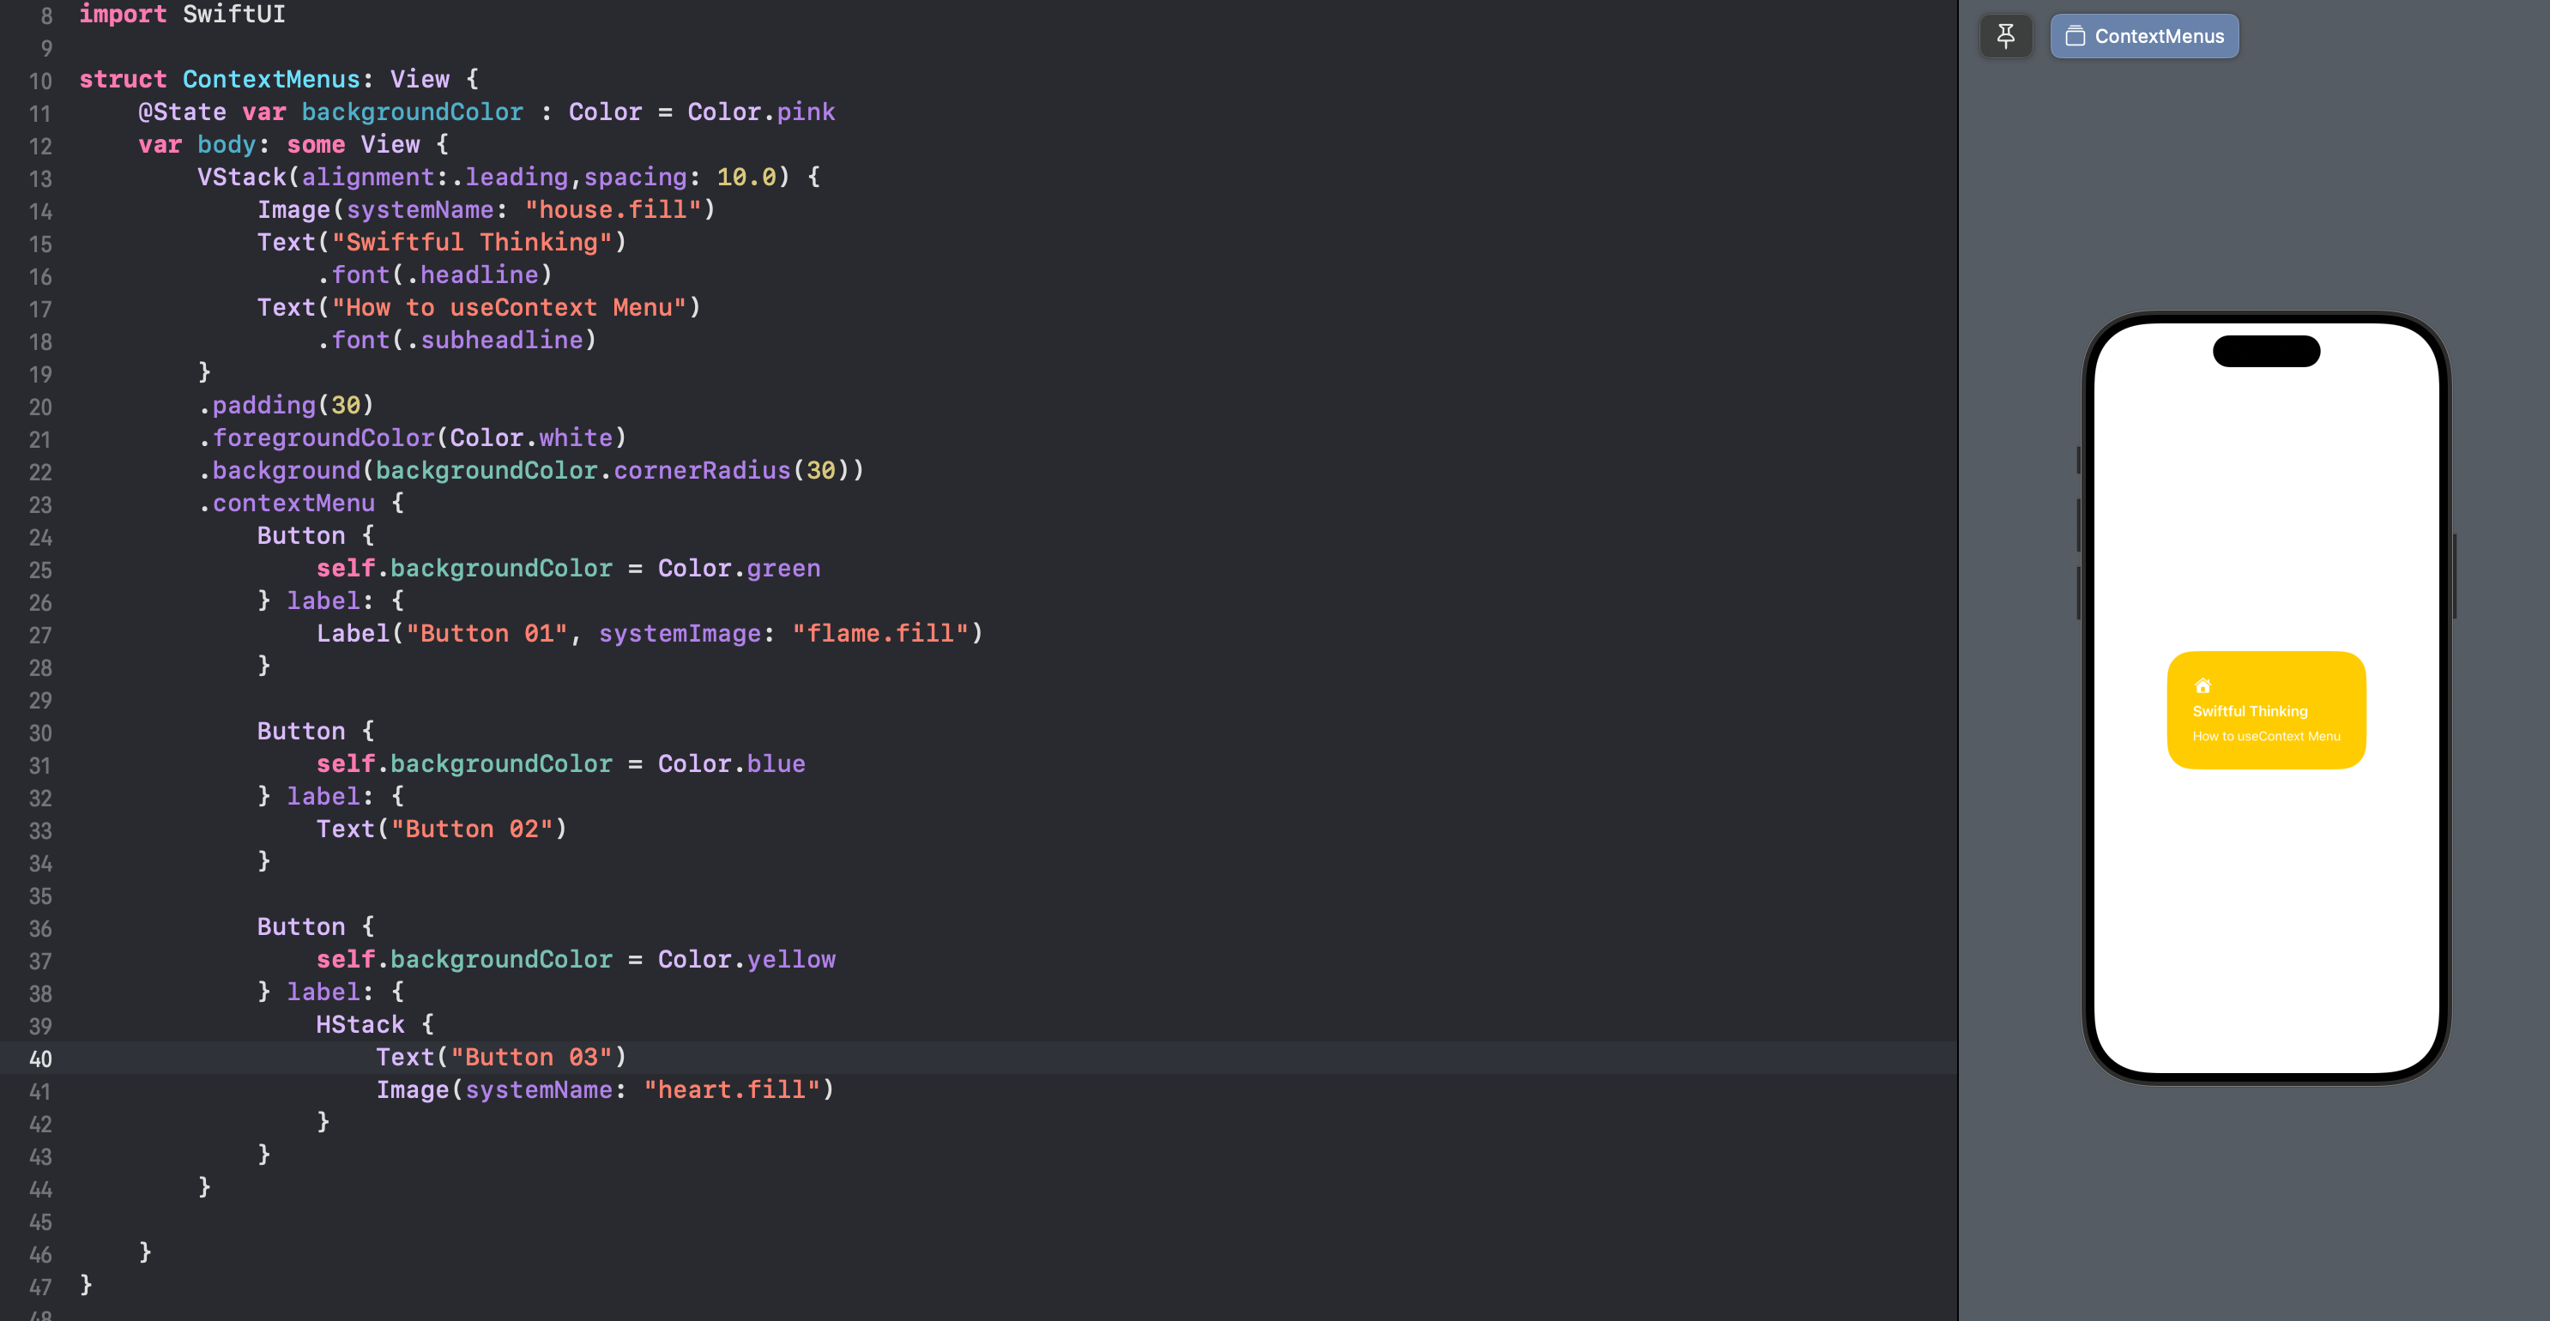Click the "heart.fill" string literal
Screen dimensions: 2550x1321
point(732,1090)
